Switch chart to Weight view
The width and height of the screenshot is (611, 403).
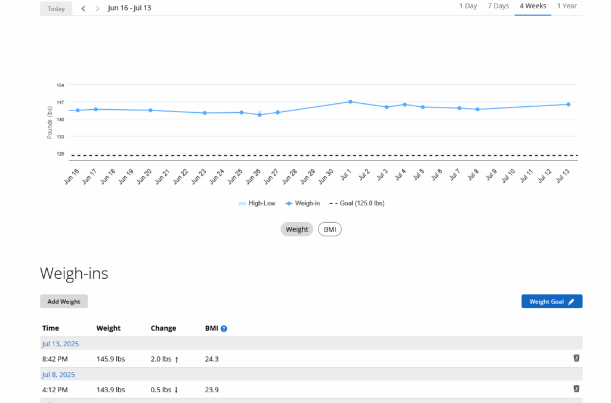coord(297,229)
